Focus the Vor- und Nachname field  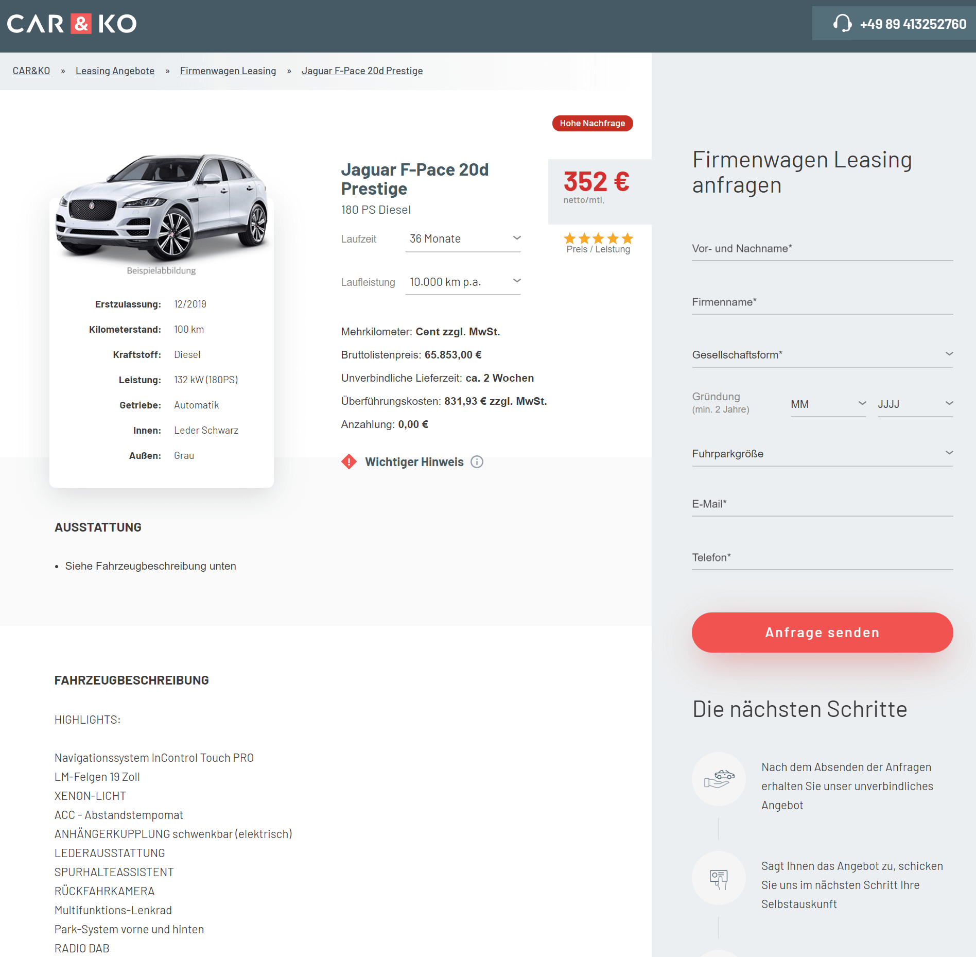tap(823, 249)
